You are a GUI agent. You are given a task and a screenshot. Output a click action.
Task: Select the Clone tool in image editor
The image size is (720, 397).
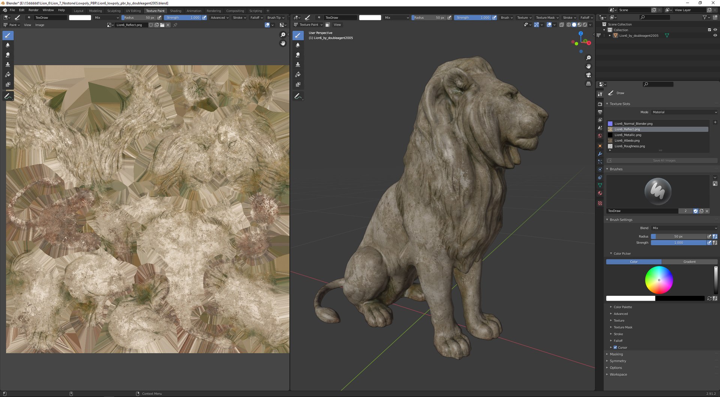[x=8, y=64]
